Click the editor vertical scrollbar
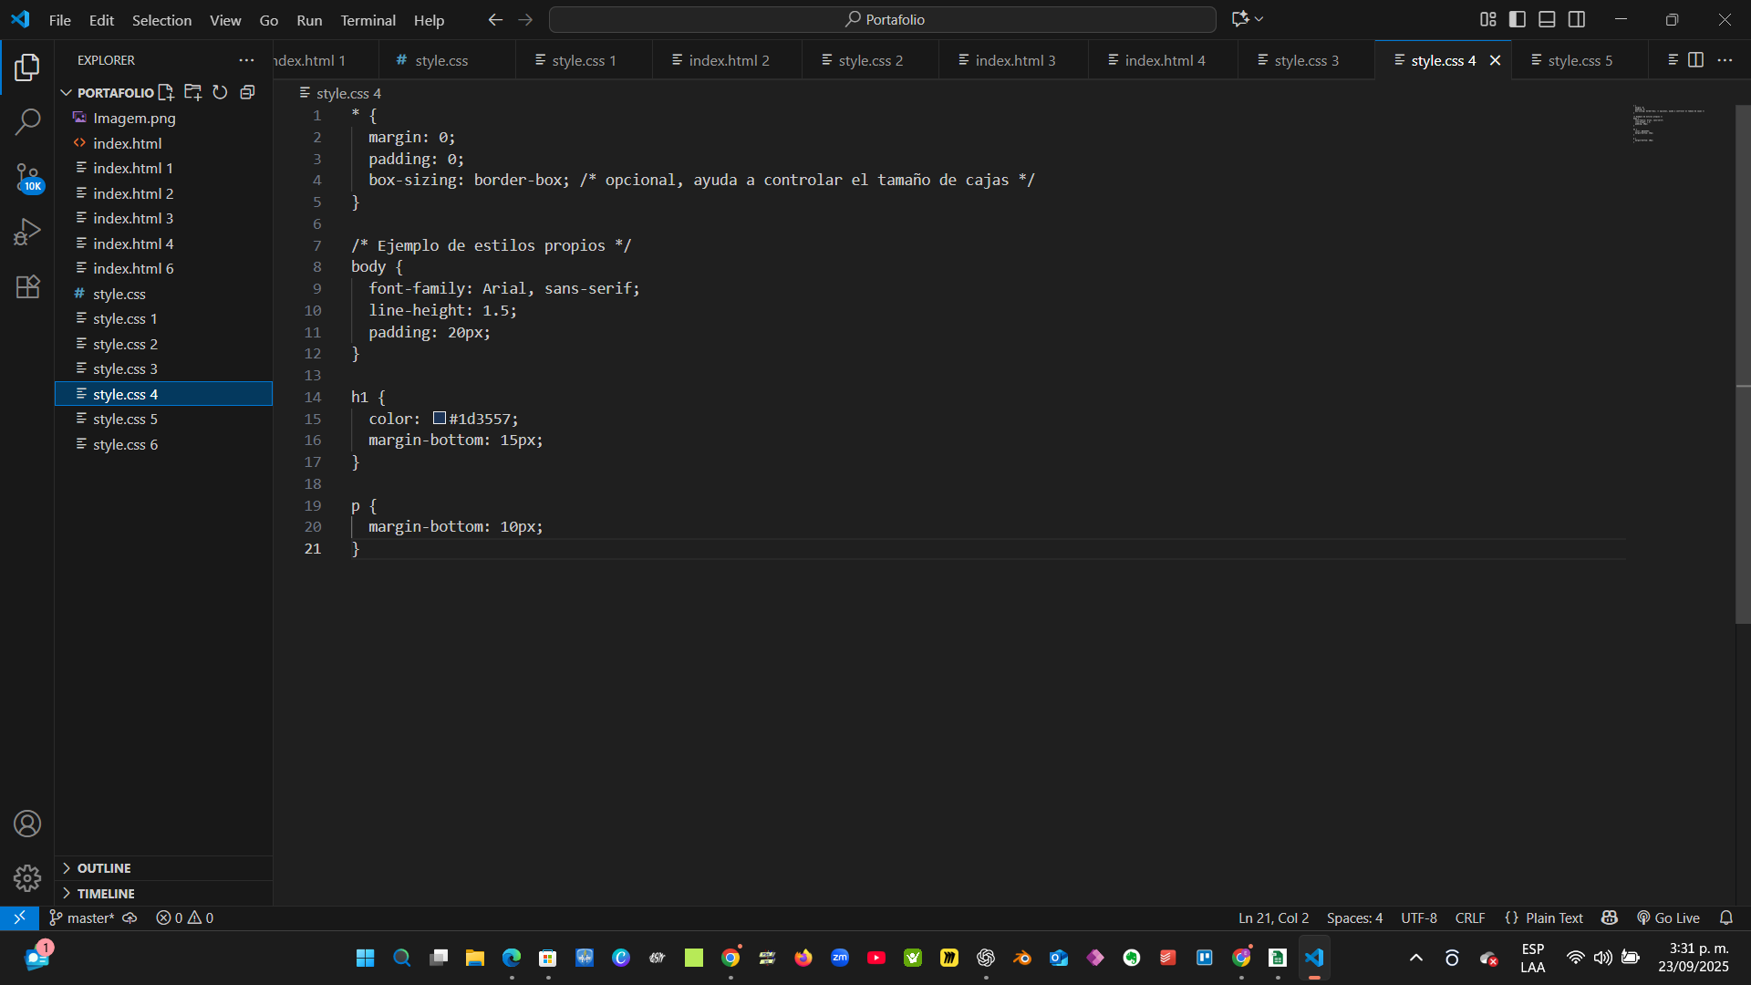Image resolution: width=1751 pixels, height=985 pixels. pyautogui.click(x=1743, y=365)
